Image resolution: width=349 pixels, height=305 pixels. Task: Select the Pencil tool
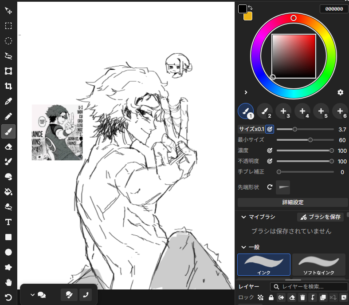tap(8, 116)
